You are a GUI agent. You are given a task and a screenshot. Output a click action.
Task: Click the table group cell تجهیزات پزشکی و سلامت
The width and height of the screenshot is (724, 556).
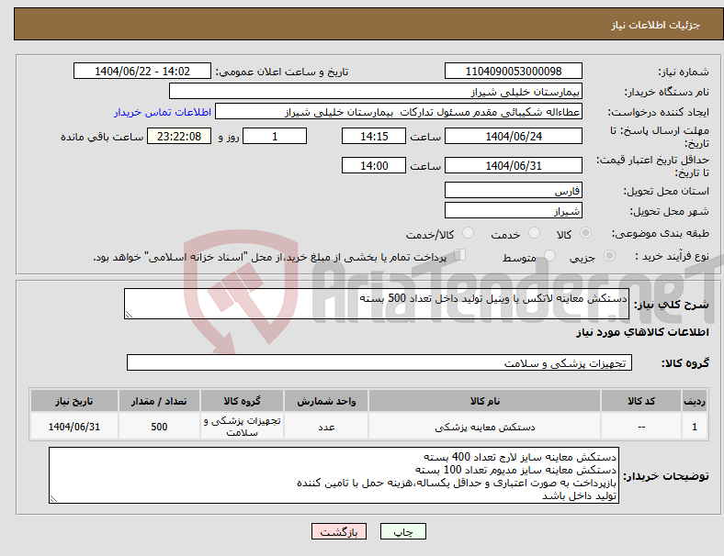click(x=242, y=427)
